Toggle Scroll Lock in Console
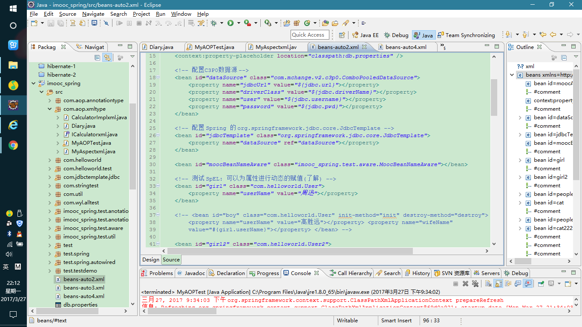The width and height of the screenshot is (582, 327). (498, 284)
